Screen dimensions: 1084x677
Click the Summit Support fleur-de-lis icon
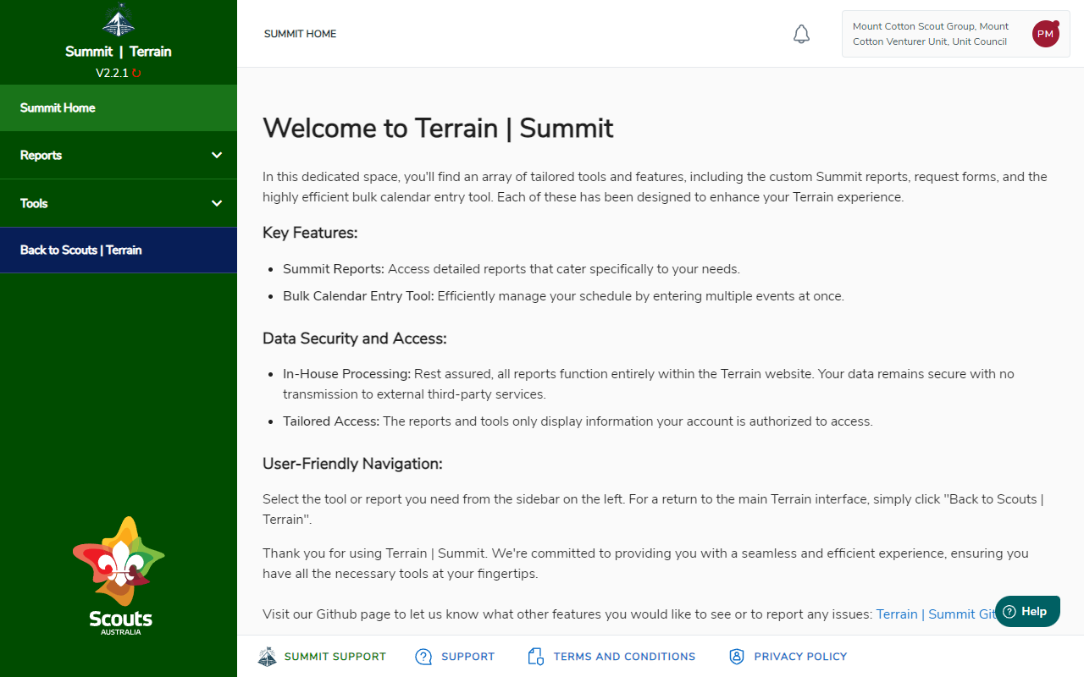[x=267, y=656]
